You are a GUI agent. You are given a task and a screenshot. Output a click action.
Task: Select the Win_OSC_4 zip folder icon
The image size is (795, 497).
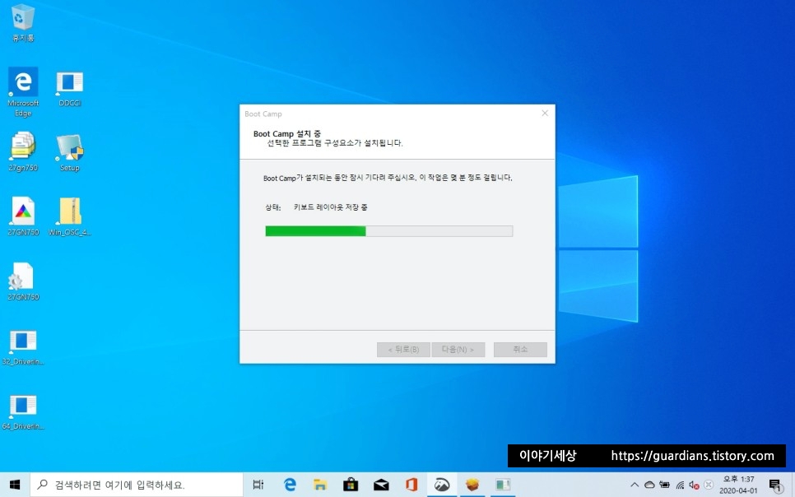tap(69, 216)
